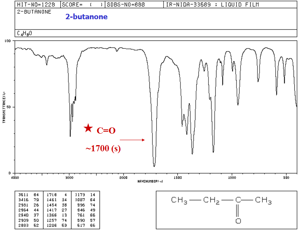298x230 pixels.
Task: Click the 50 mark on the transmittance axis
Action: click(10, 107)
